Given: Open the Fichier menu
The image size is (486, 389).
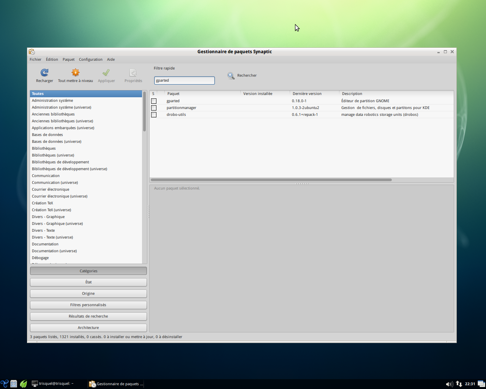Looking at the screenshot, I should [x=35, y=59].
